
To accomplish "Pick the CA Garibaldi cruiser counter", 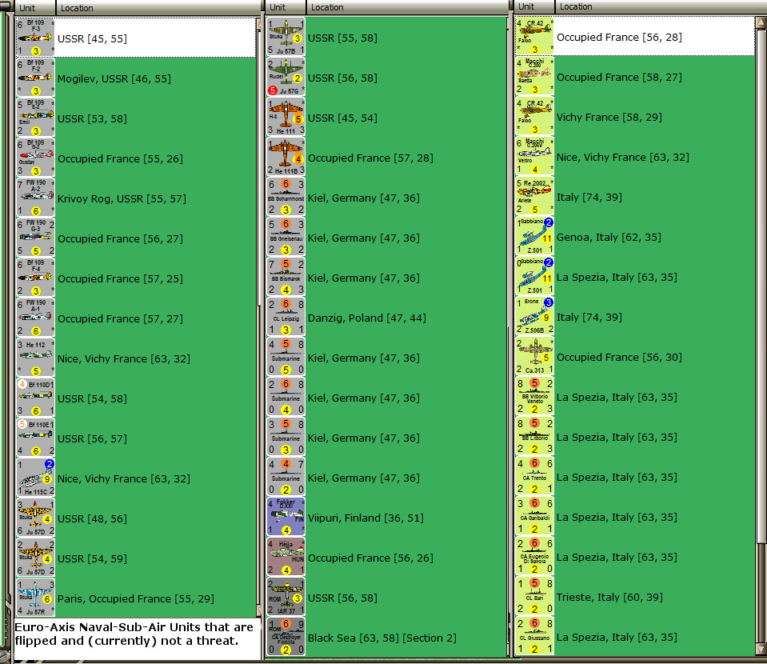I will [x=534, y=516].
